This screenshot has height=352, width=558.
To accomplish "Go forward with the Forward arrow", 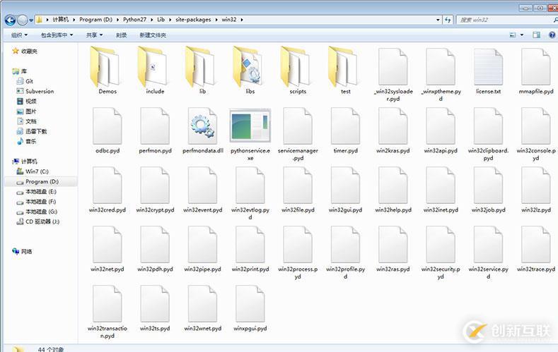I will [23, 20].
